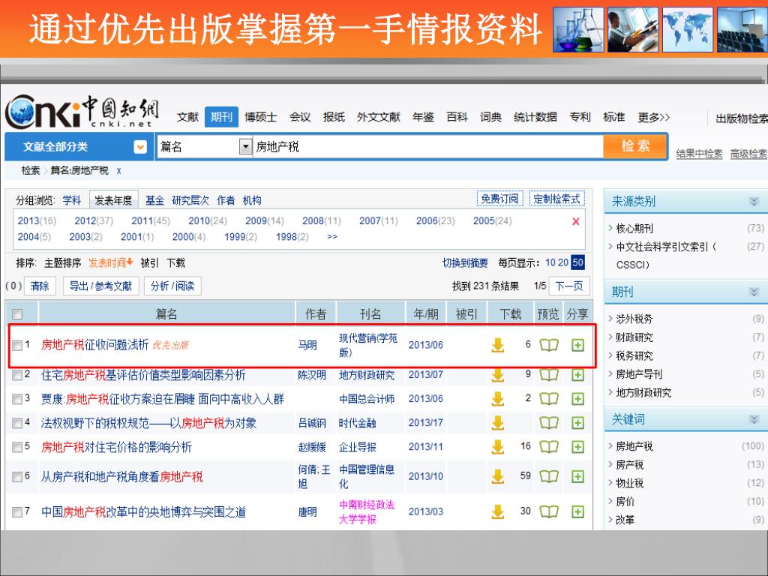Image resolution: width=768 pixels, height=576 pixels.
Task: Click the 清除 button
Action: 40,286
